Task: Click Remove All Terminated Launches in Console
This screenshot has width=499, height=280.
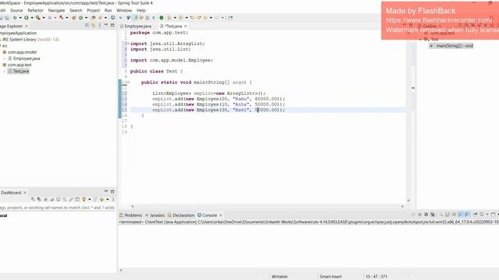Action: tap(433, 215)
